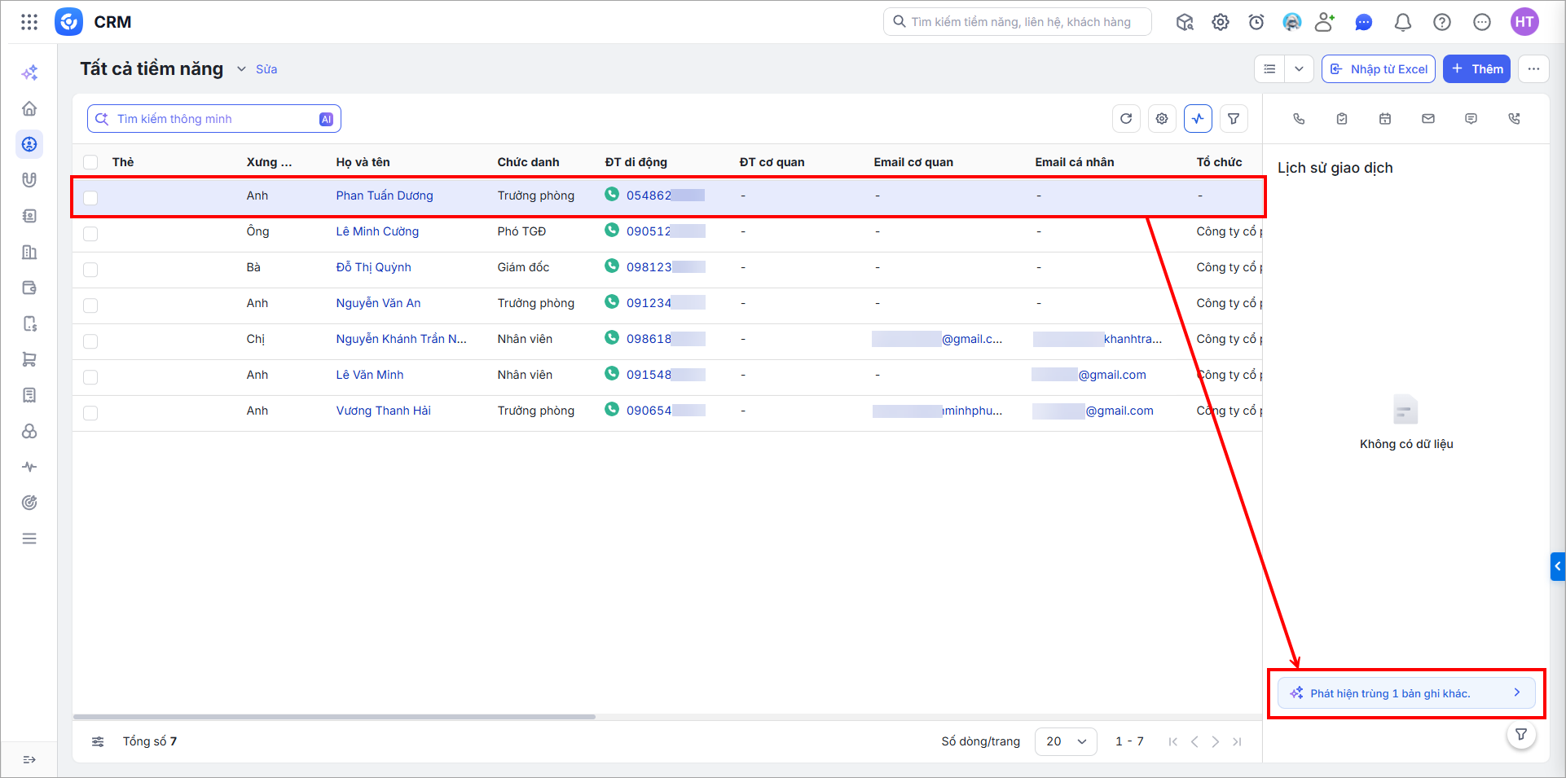1566x778 pixels.
Task: Open the alarm clock reminders icon
Action: tap(1256, 22)
